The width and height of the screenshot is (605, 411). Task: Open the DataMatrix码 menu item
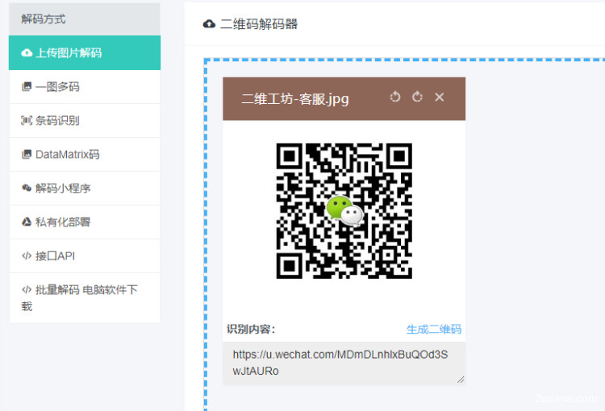tap(68, 155)
